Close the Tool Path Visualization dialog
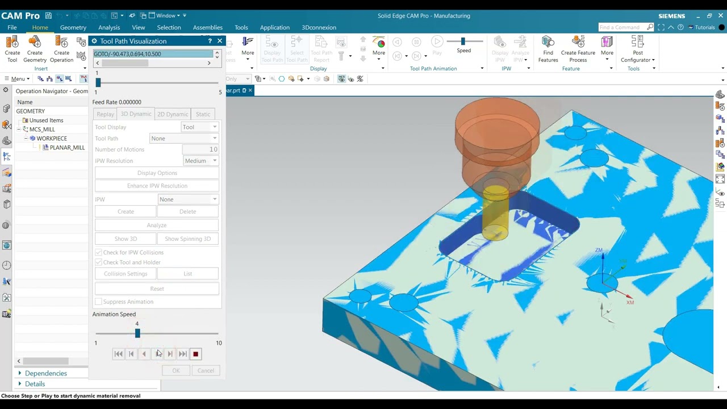The image size is (727, 409). (220, 41)
